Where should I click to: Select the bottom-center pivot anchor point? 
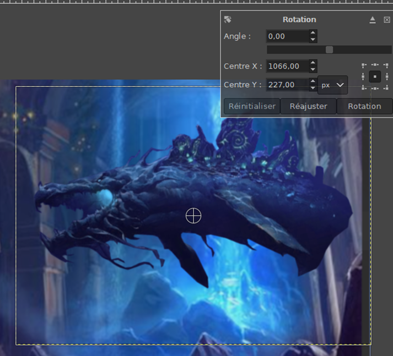[375, 87]
